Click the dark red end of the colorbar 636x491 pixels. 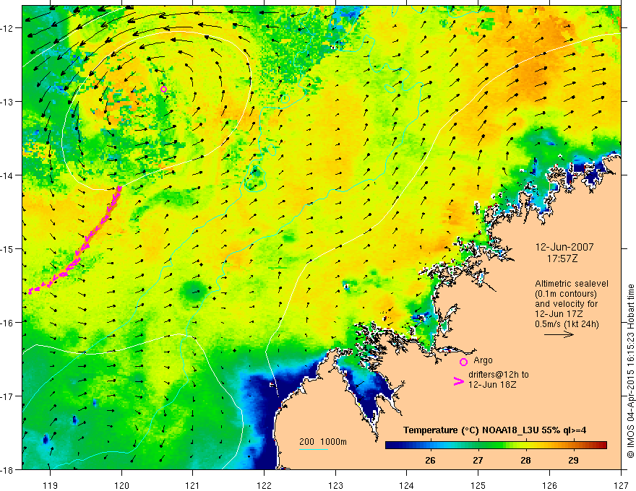point(603,445)
